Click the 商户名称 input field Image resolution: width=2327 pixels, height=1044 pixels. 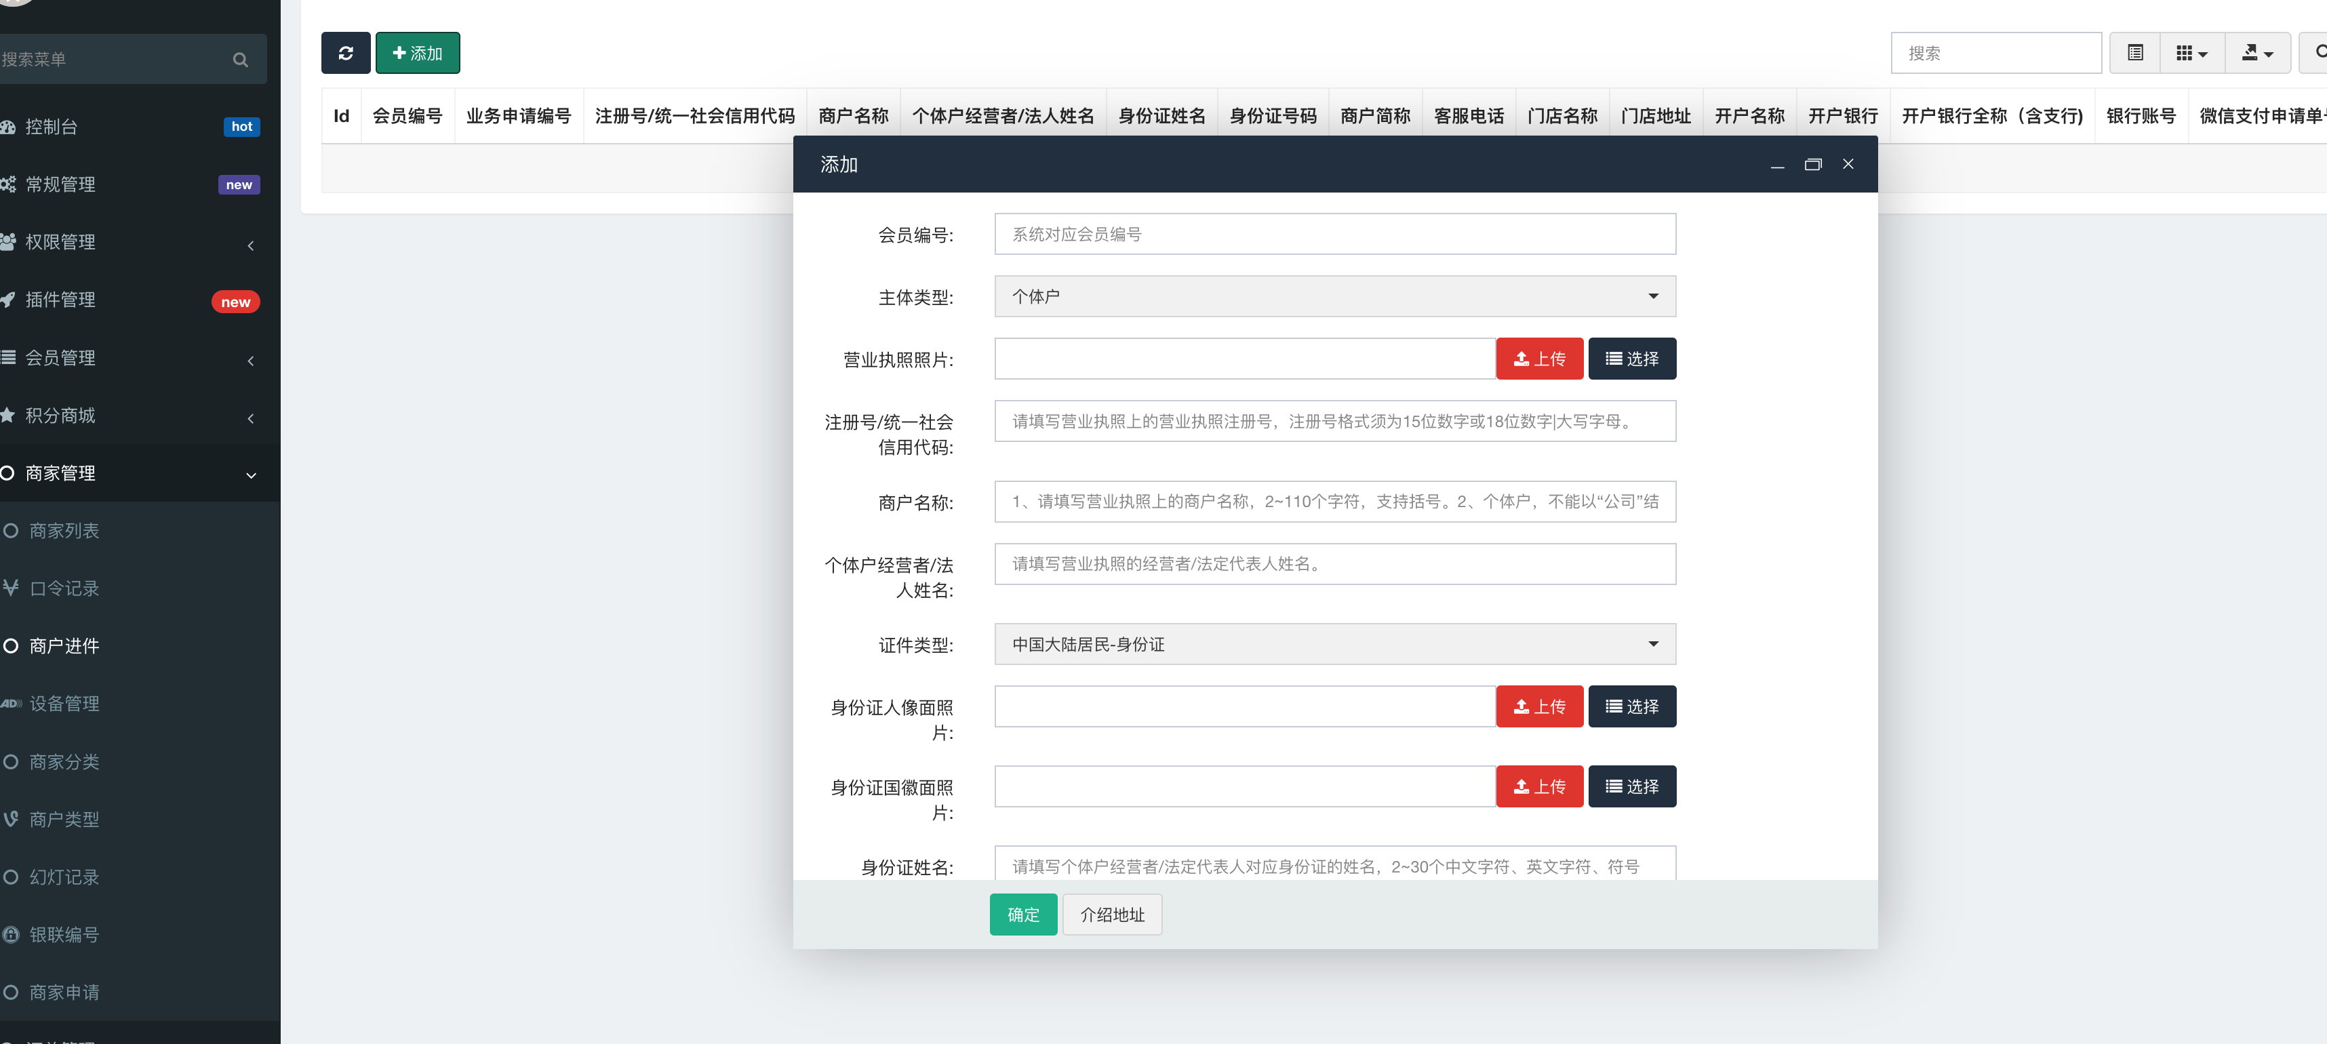pos(1334,501)
